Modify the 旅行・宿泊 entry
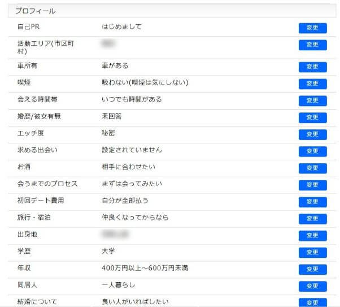 tap(312, 219)
